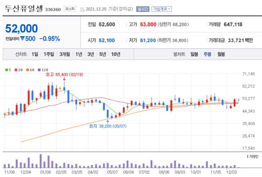Click the purple 거래량 volume legend marker
Image resolution: width=262 pixels, height=177 pixels.
point(248,156)
